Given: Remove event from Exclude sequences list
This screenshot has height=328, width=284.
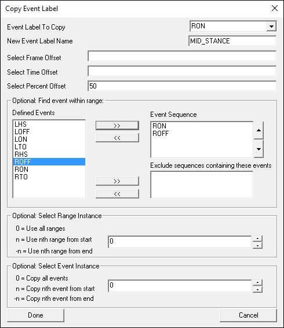Looking at the screenshot, I should (117, 194).
